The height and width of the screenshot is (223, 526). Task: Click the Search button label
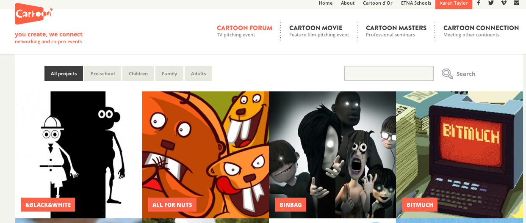(466, 74)
